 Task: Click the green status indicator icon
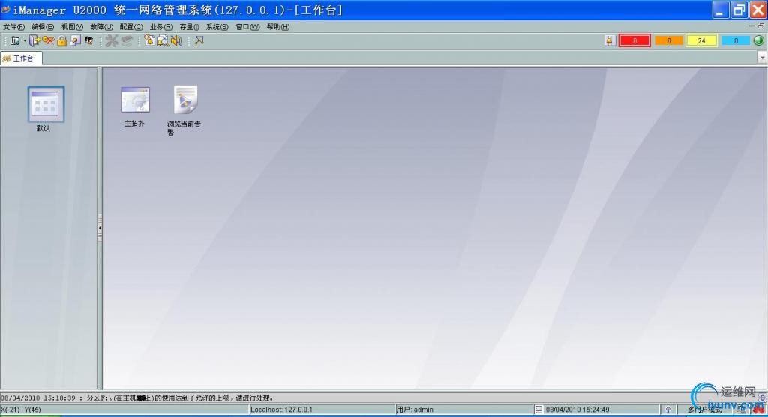759,41
